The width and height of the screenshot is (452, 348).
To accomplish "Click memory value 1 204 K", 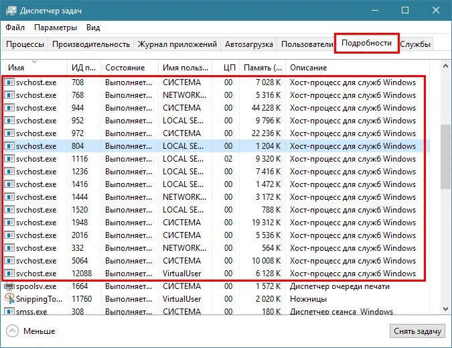I will [269, 146].
